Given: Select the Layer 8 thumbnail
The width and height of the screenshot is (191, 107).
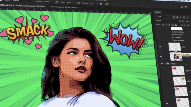Looking at the screenshot, I should point(178,70).
